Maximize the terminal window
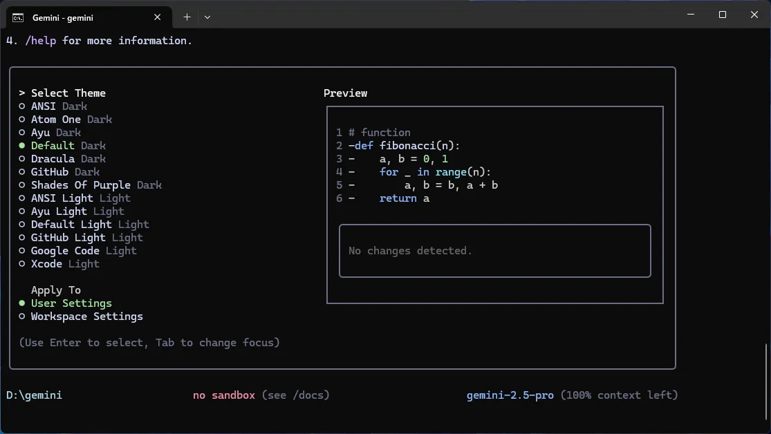 point(723,15)
